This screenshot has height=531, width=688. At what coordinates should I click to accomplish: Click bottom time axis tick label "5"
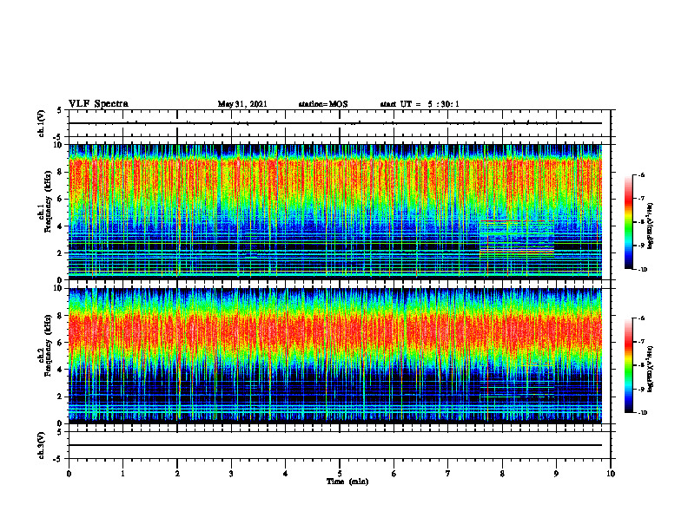click(340, 474)
